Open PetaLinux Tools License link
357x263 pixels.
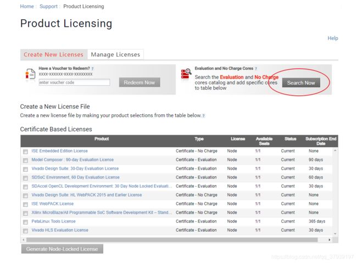point(53,221)
